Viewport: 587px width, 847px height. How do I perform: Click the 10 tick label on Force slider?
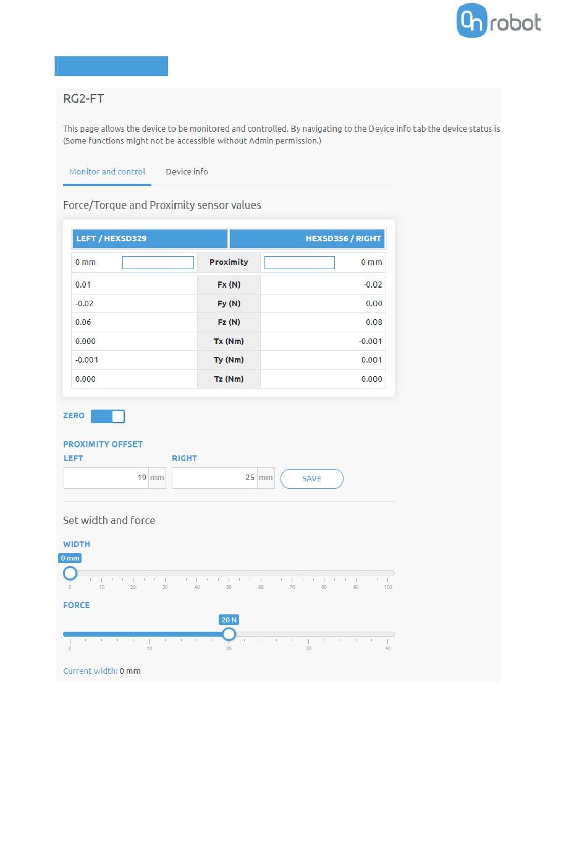pos(150,648)
